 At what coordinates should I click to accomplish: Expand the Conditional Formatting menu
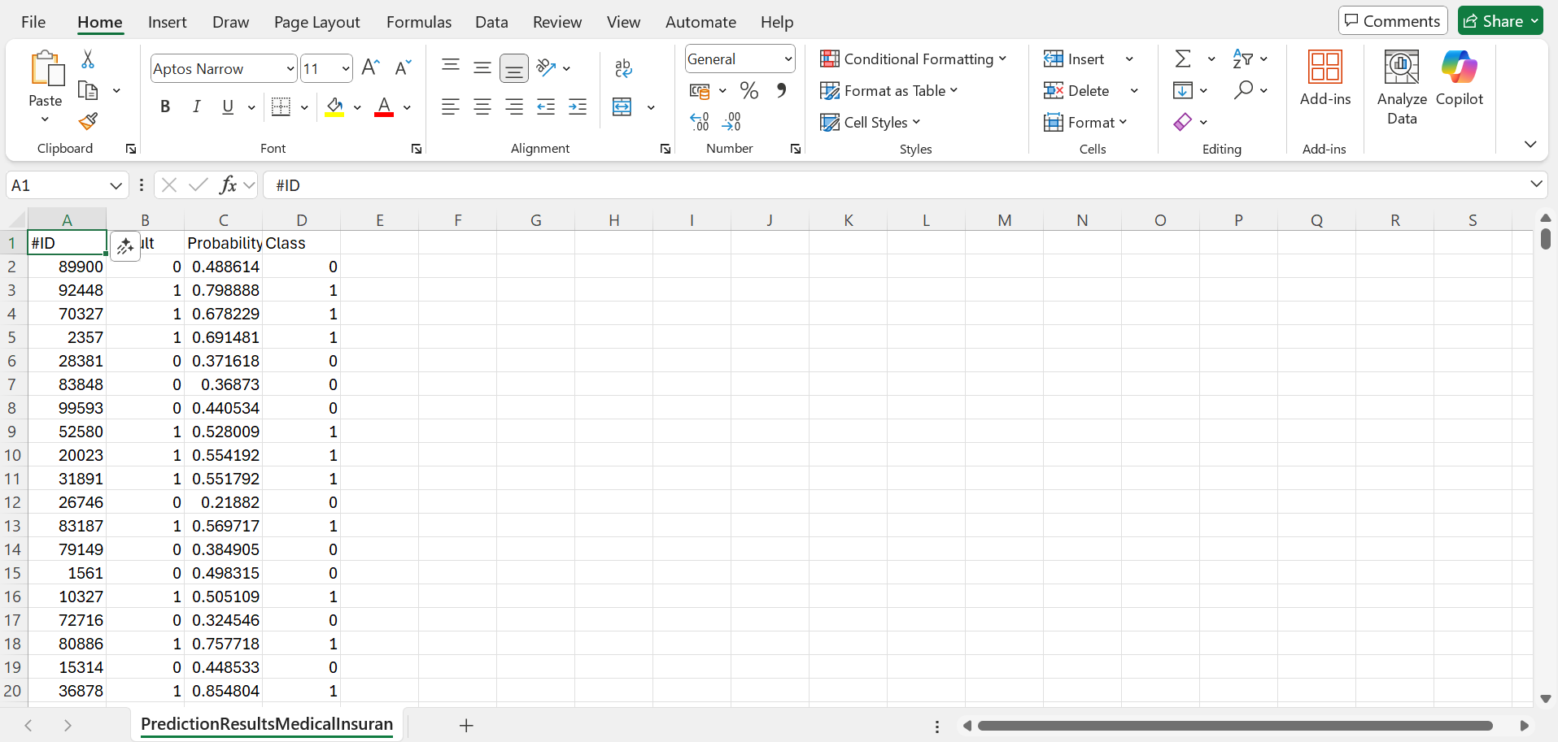[x=913, y=59]
